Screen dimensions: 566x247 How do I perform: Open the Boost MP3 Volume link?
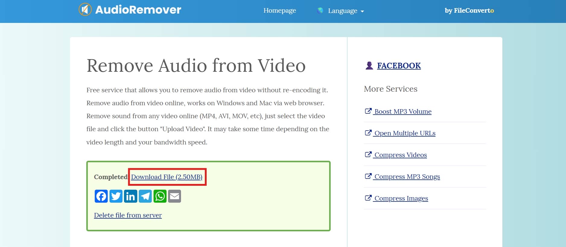click(x=403, y=112)
